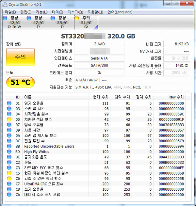Click the power on hours 2903 시간
This screenshot has width=196, height=206.
coord(176,73)
